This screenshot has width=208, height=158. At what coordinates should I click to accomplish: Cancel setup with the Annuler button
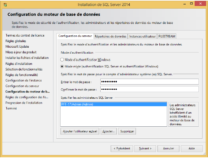point(168,149)
